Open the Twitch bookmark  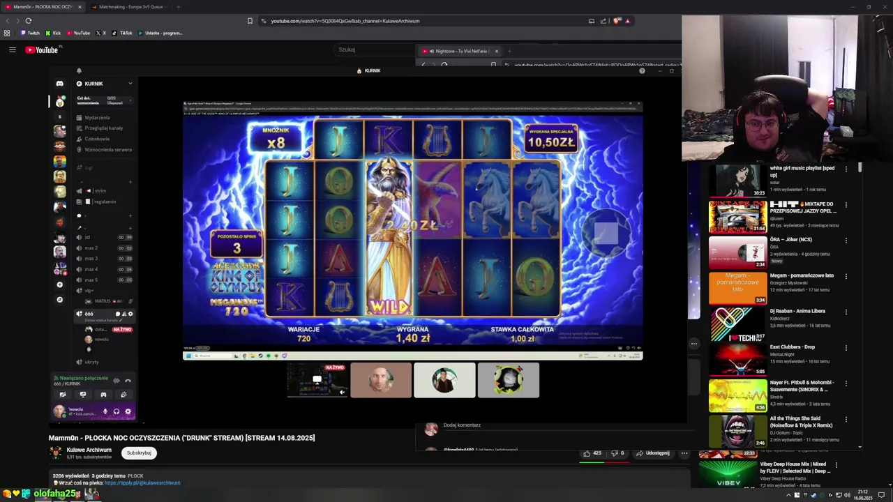click(30, 33)
